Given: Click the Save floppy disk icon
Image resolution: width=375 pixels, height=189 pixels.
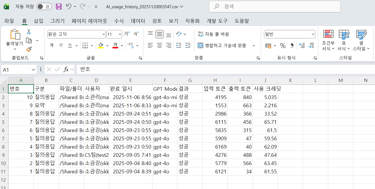Looking at the screenshot, I should (59, 7).
